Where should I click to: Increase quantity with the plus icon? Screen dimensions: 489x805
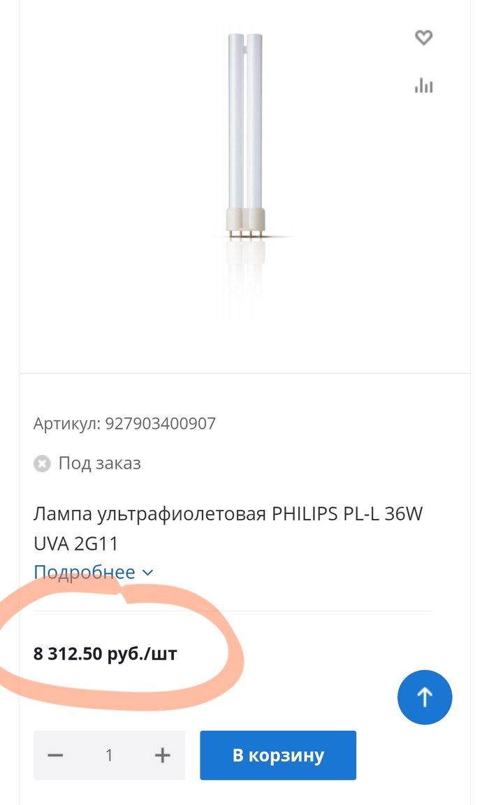[x=163, y=755]
